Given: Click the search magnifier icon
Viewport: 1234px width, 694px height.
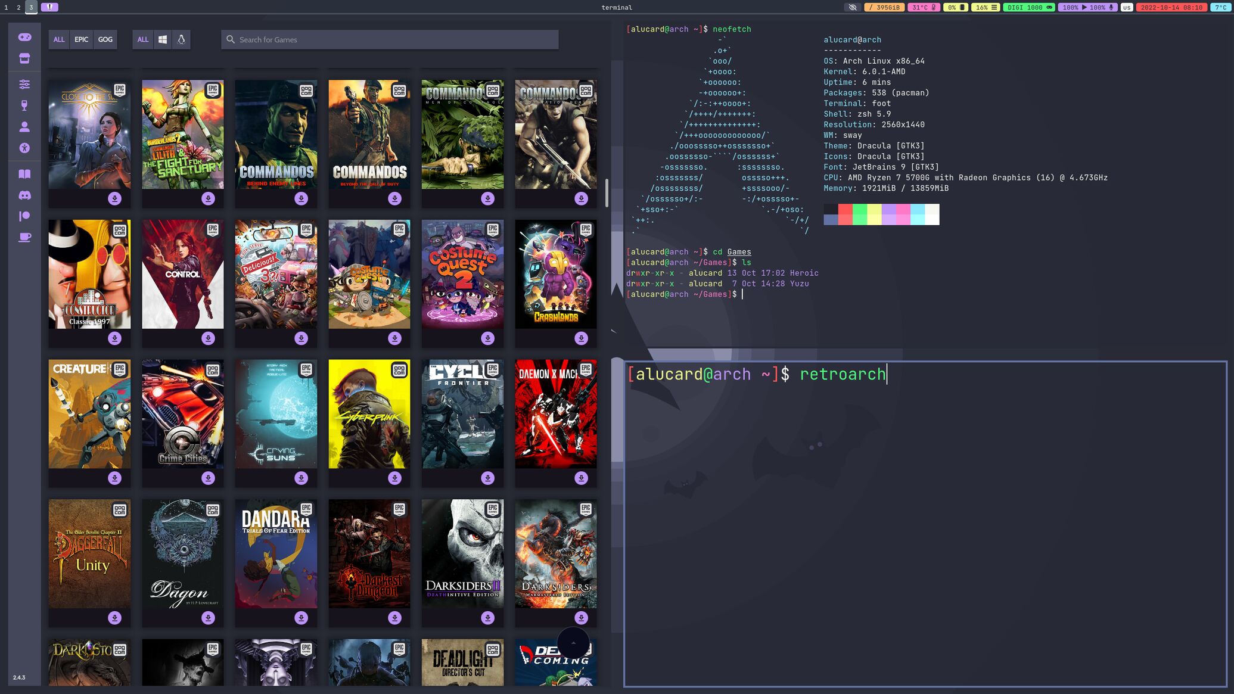Looking at the screenshot, I should click(231, 39).
